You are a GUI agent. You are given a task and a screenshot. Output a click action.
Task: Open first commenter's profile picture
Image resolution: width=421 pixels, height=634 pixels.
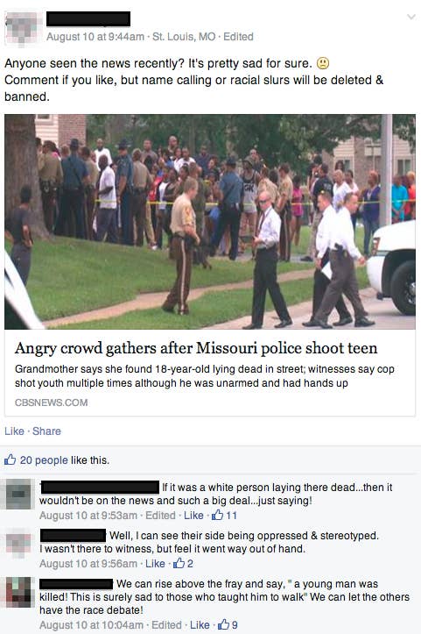(18, 495)
